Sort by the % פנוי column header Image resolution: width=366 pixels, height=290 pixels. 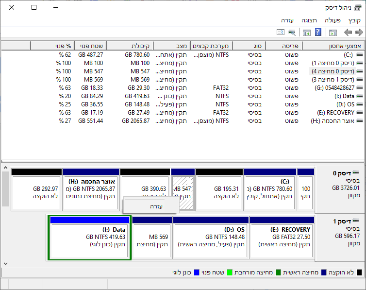tap(52, 46)
